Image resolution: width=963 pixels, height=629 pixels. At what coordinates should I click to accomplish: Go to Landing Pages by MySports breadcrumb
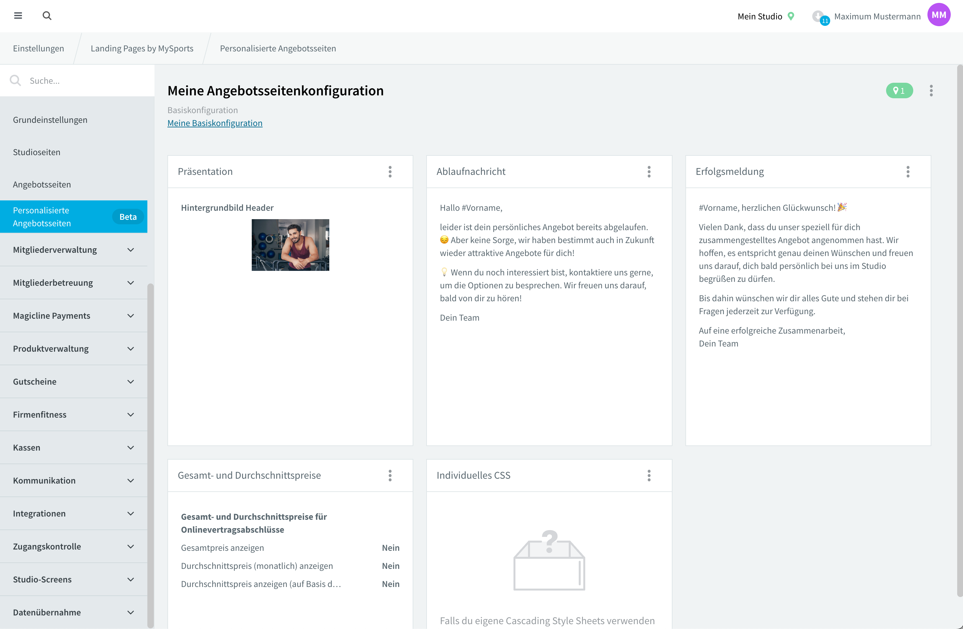tap(142, 48)
